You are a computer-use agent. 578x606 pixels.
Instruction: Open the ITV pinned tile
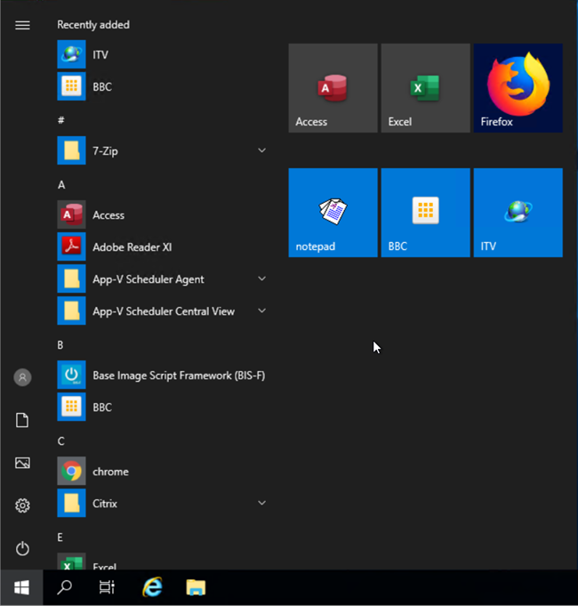coord(518,213)
